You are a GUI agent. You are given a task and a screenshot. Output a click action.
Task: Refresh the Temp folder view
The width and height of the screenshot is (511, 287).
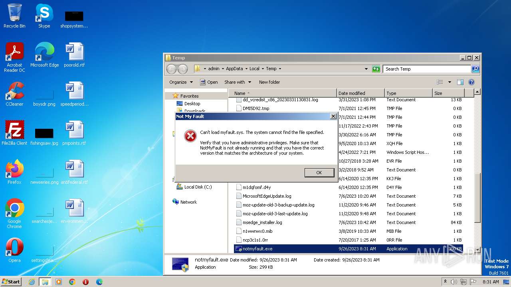click(x=376, y=69)
